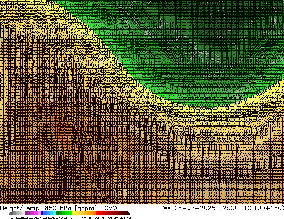Click the dark purple swatch above the -42 label

pos(26,213)
